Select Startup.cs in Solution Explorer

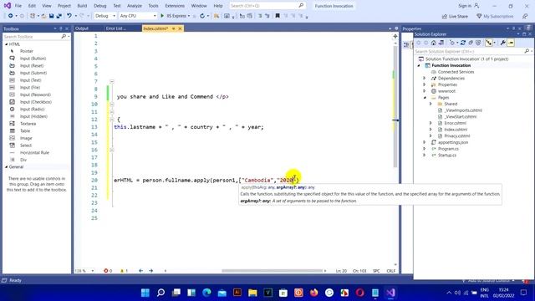pos(447,155)
